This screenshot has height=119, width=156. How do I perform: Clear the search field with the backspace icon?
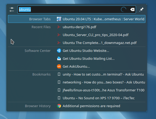(132, 9)
